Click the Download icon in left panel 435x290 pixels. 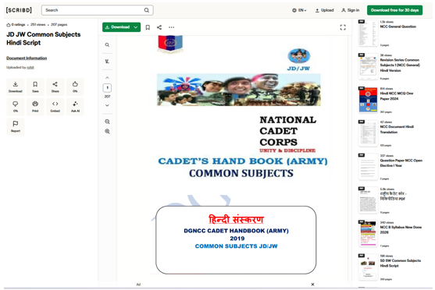16,87
